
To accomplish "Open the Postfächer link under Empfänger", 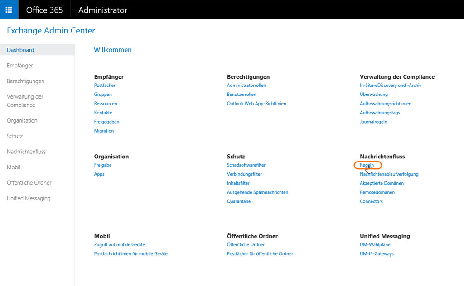I will coord(105,86).
